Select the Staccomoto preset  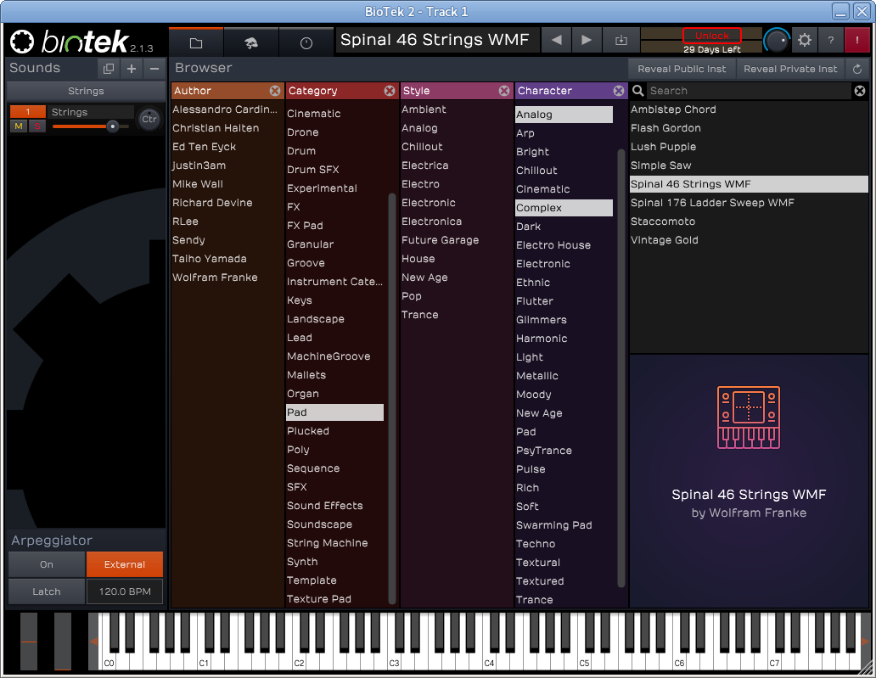tap(749, 221)
